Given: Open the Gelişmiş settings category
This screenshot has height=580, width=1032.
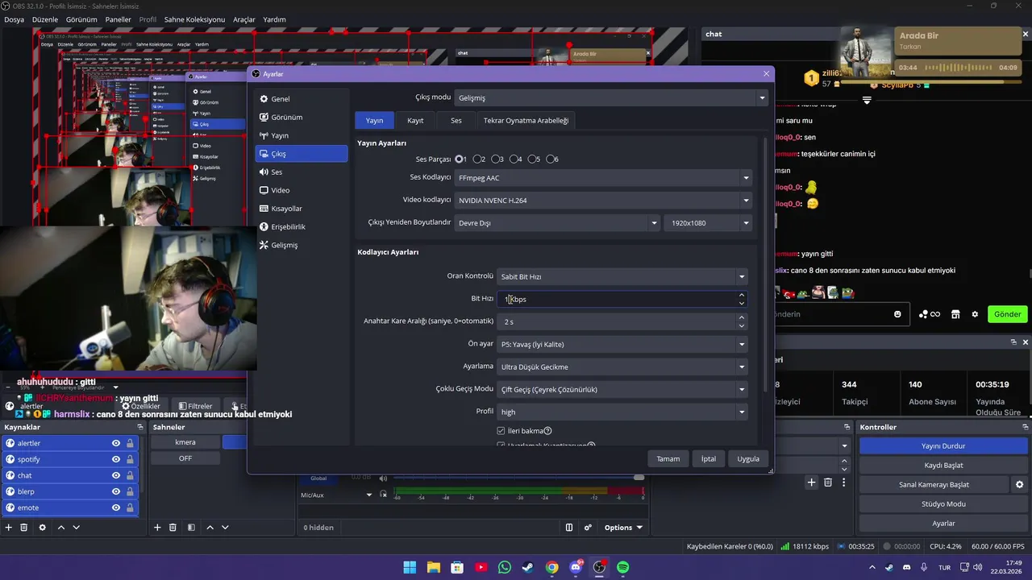Looking at the screenshot, I should [301, 245].
